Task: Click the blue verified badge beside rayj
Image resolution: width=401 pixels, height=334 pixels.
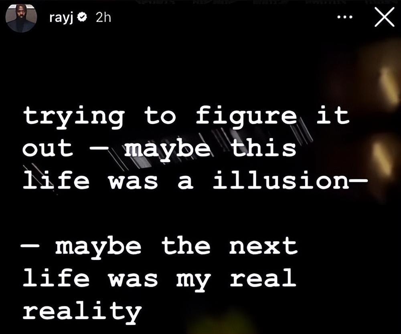Action: point(83,17)
